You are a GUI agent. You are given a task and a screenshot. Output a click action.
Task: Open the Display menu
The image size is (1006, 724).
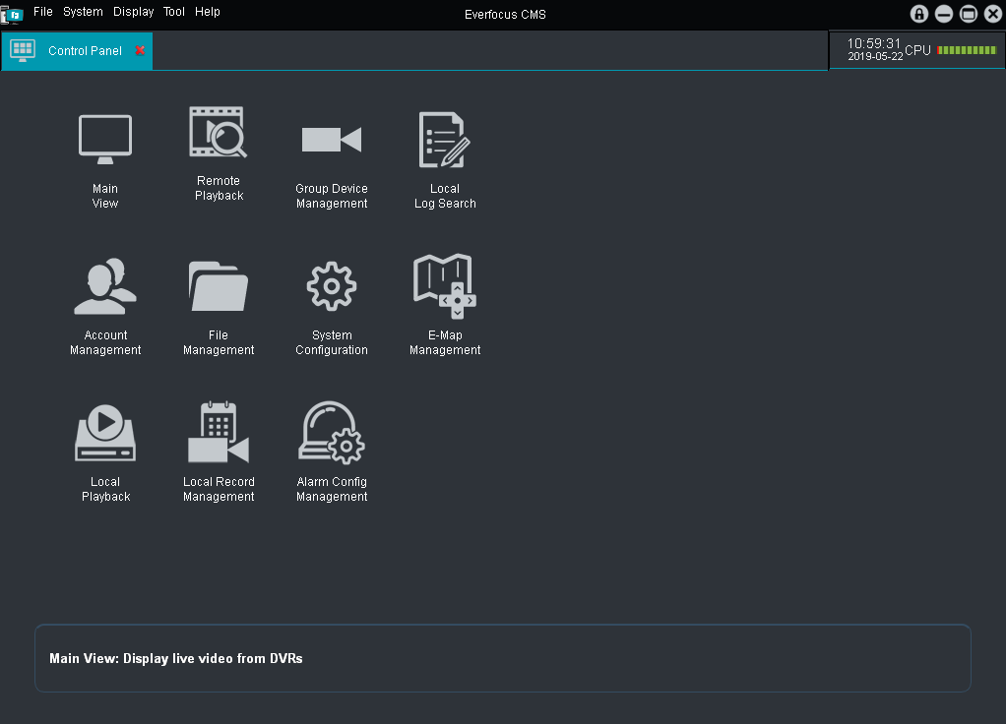coord(133,12)
